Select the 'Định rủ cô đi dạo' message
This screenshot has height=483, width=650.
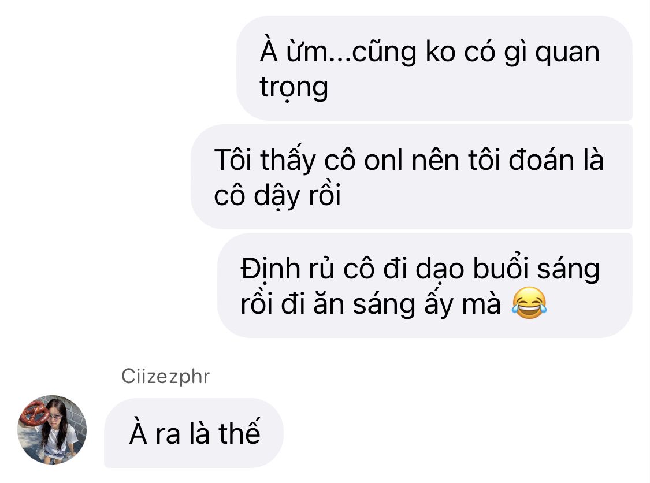[425, 285]
